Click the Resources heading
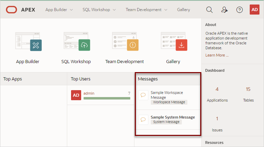This screenshot has width=264, height=147. tap(214, 142)
